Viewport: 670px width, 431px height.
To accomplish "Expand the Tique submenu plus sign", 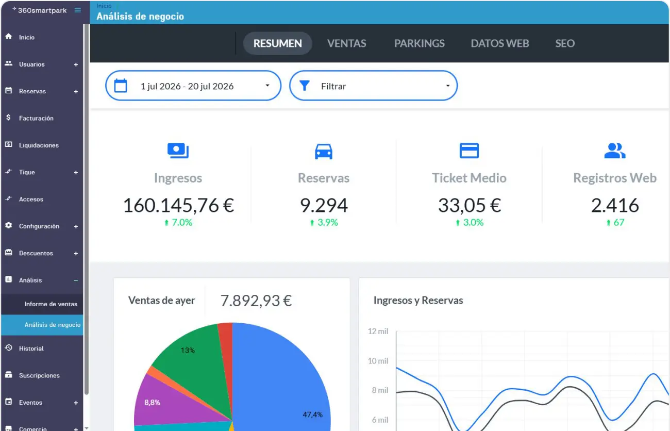I will tap(76, 172).
